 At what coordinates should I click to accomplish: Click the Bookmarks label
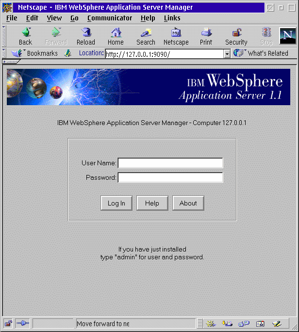[42, 53]
